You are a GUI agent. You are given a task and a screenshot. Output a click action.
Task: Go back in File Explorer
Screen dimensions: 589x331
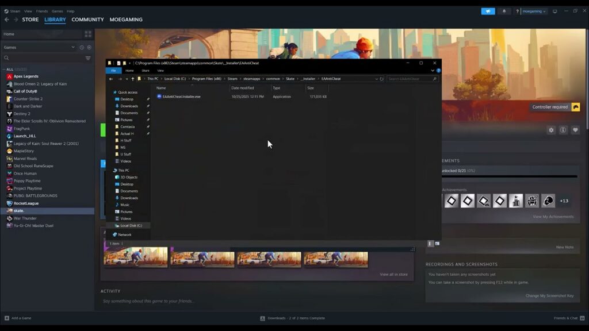pos(111,79)
